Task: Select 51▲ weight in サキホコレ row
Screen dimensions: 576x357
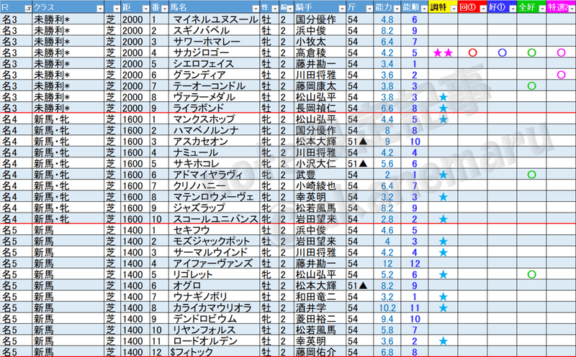Action: [357, 164]
